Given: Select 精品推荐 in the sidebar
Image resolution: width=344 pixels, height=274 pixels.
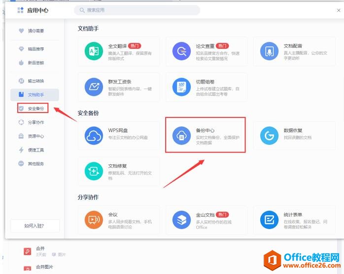Looking at the screenshot, I should pos(36,49).
